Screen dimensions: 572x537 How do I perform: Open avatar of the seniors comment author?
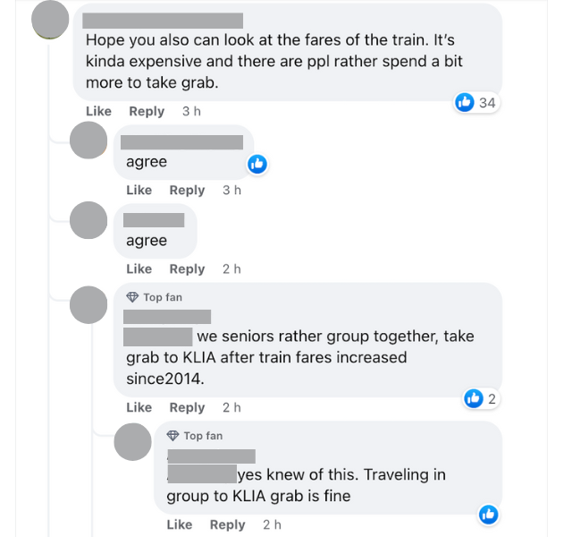tap(88, 303)
